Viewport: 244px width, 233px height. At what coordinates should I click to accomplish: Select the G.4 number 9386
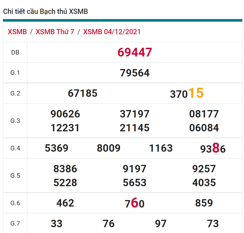point(213,148)
